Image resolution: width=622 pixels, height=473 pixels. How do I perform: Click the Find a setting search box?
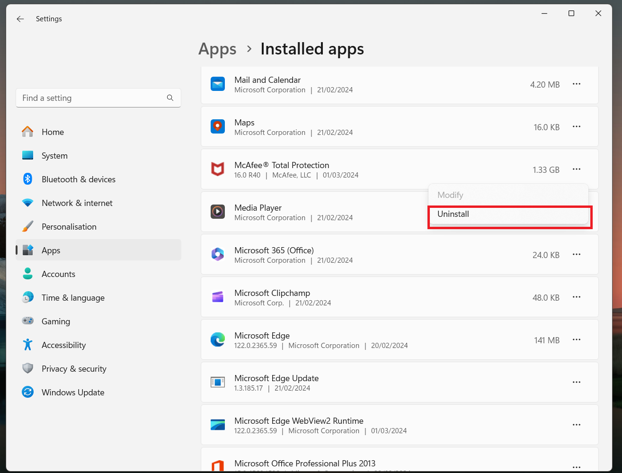coord(92,98)
